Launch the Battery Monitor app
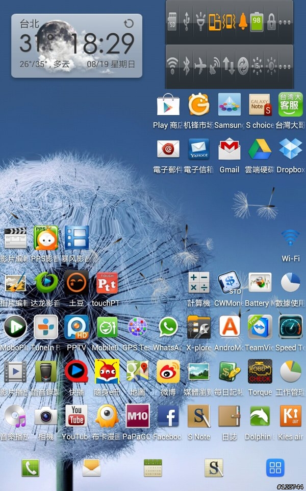 coord(260,282)
